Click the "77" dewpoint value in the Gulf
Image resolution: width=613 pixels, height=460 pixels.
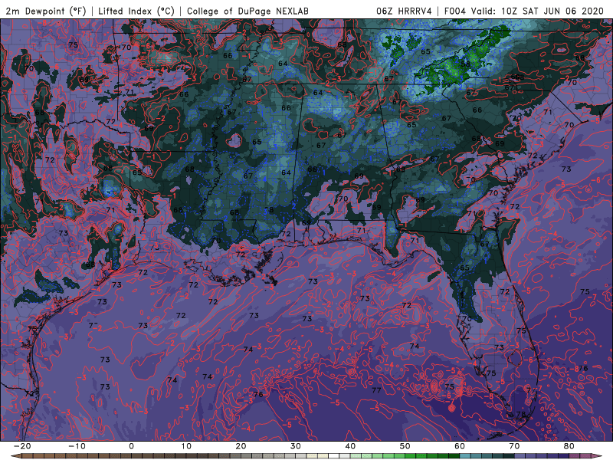376,390
